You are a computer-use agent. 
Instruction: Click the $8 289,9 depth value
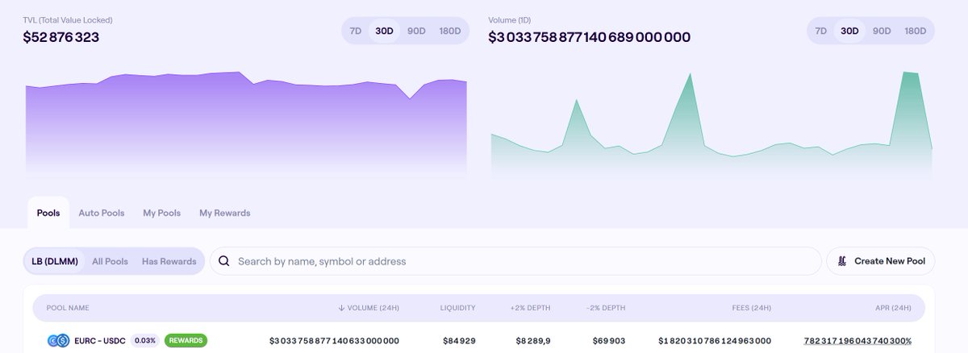pyautogui.click(x=532, y=341)
